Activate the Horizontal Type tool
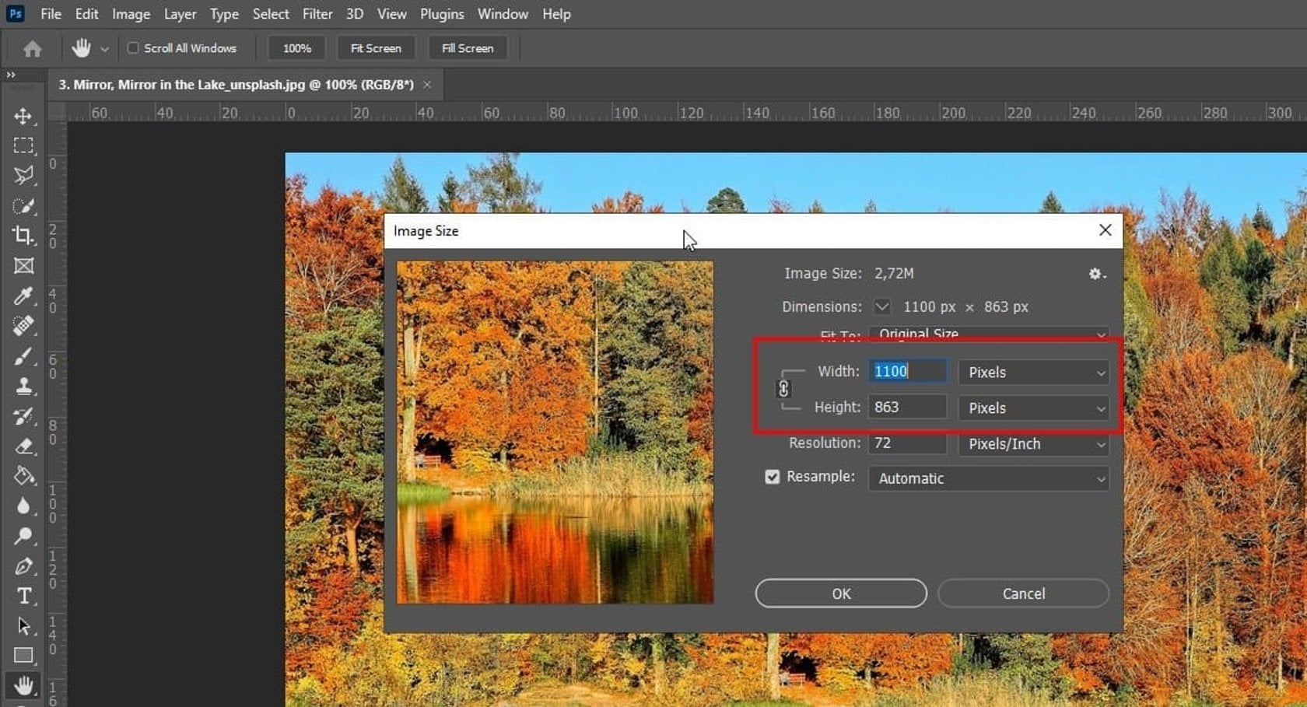 [x=23, y=596]
